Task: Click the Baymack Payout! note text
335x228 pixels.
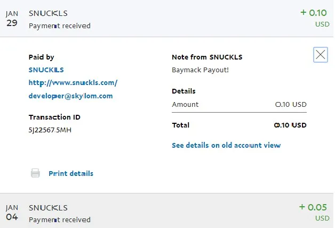Action: point(200,70)
